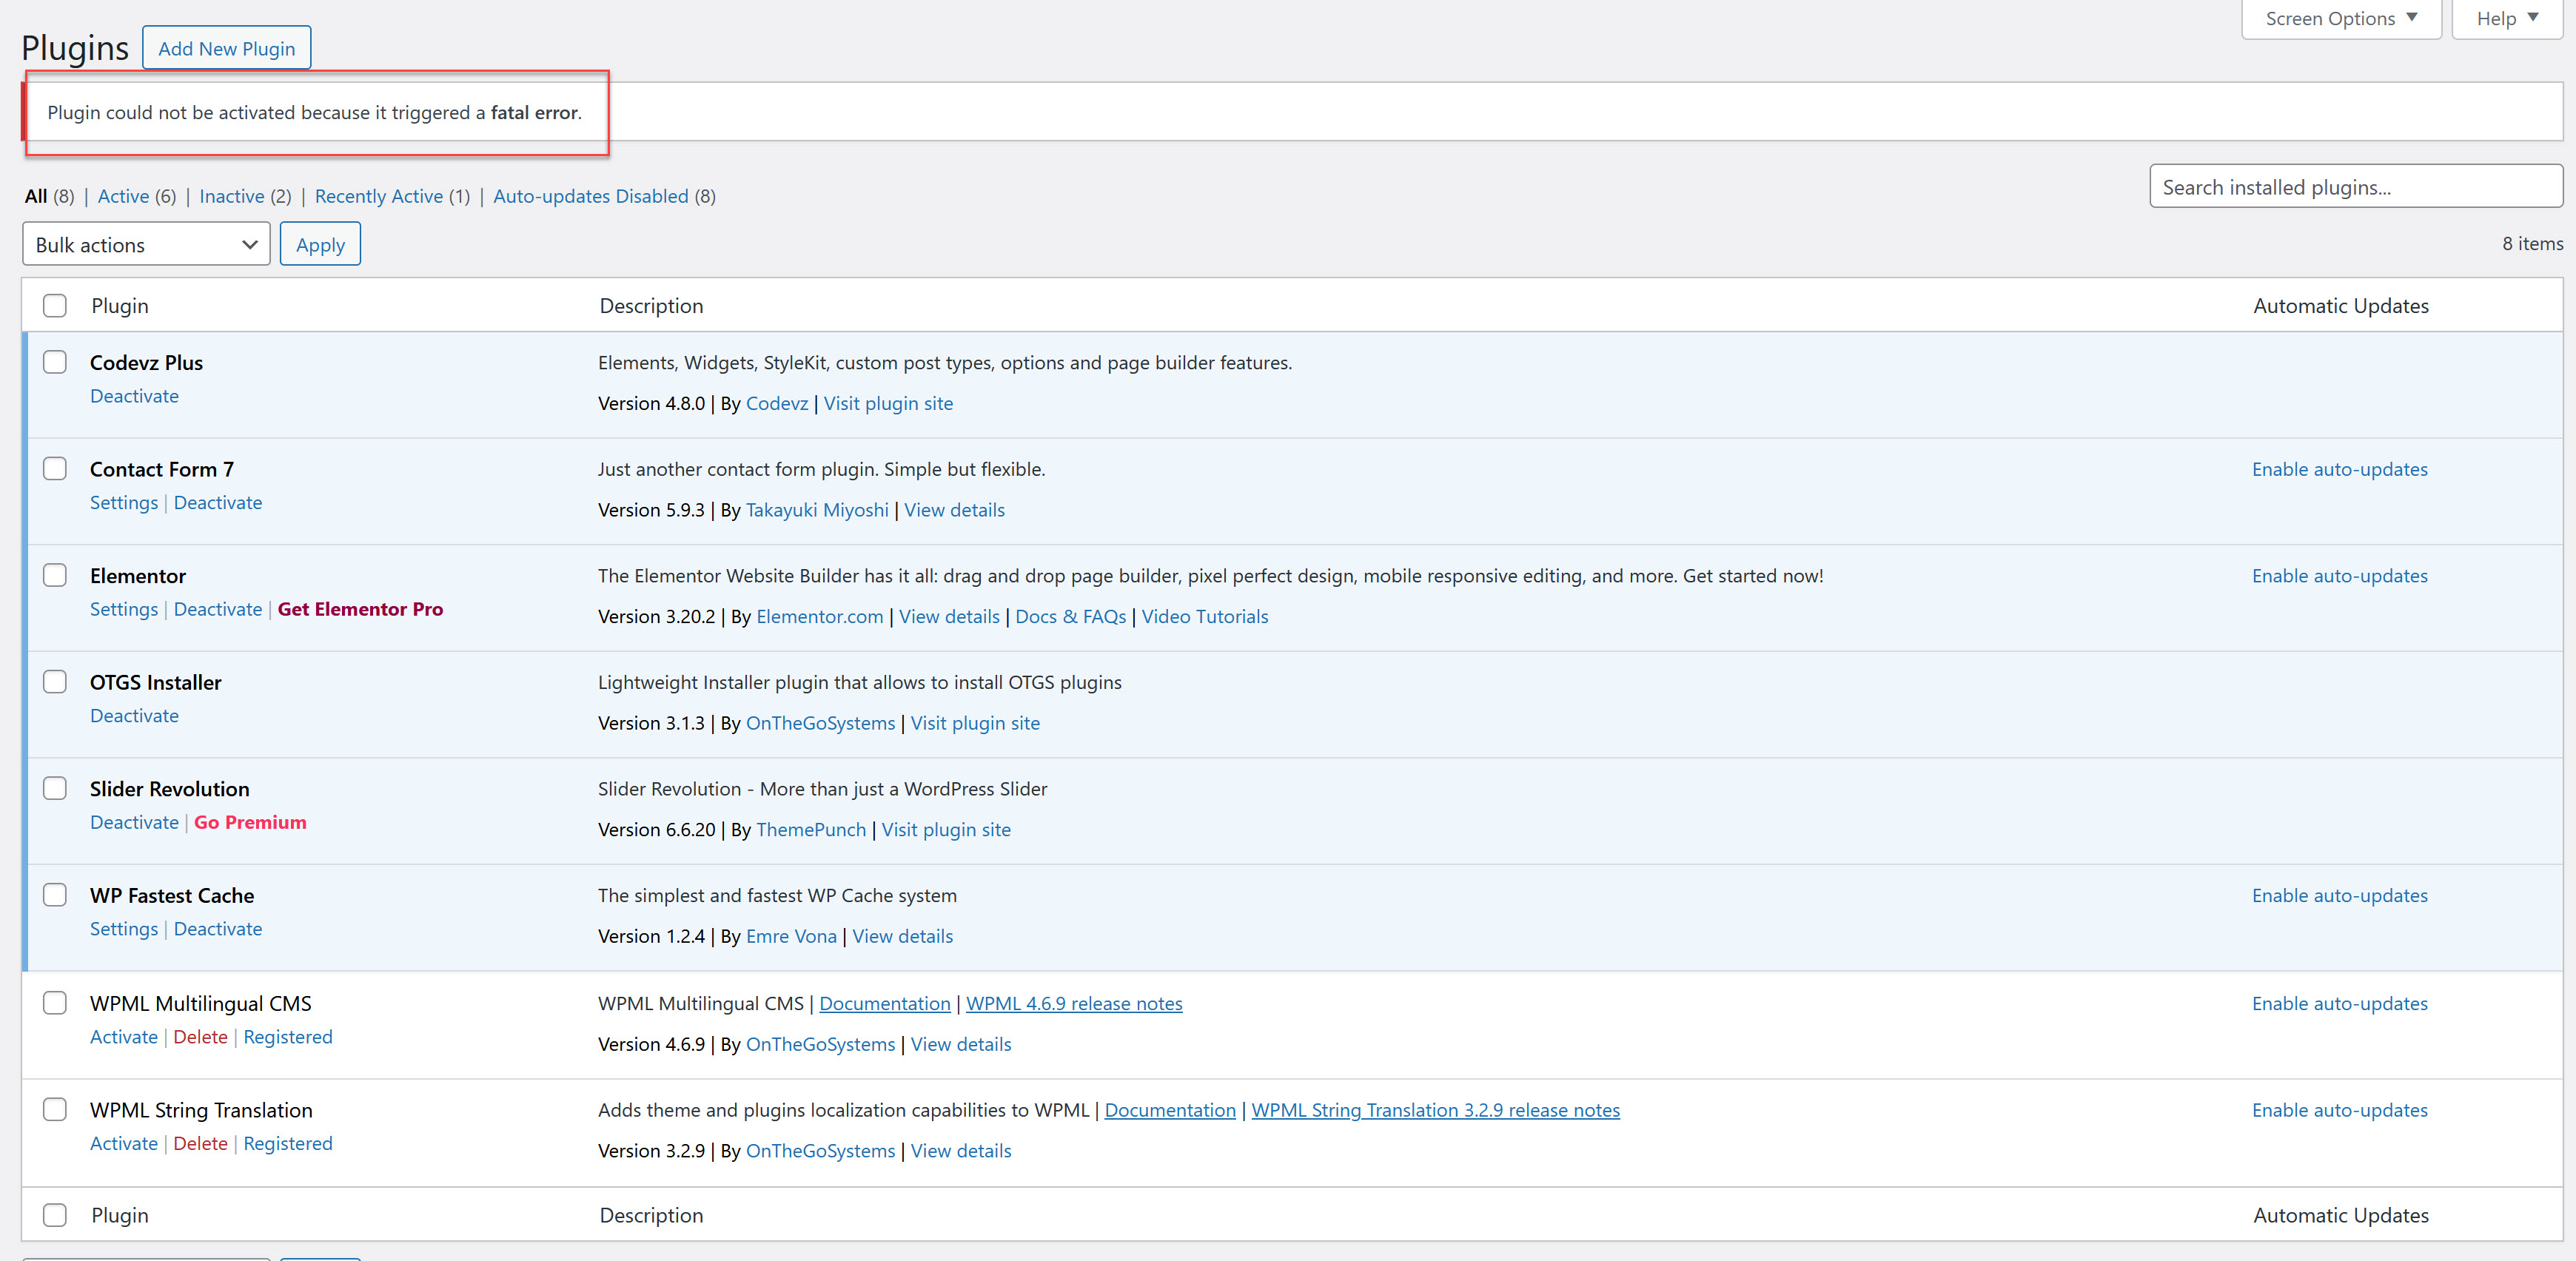Select the WPML Multilingual CMS checkbox
Screen dimensions: 2576x1261
pyautogui.click(x=55, y=1003)
